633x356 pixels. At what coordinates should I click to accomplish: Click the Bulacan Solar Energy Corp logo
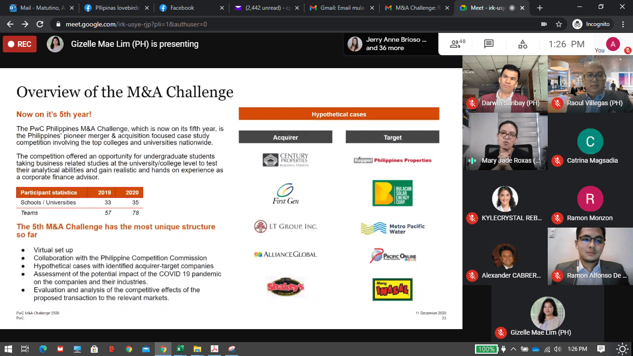(392, 193)
